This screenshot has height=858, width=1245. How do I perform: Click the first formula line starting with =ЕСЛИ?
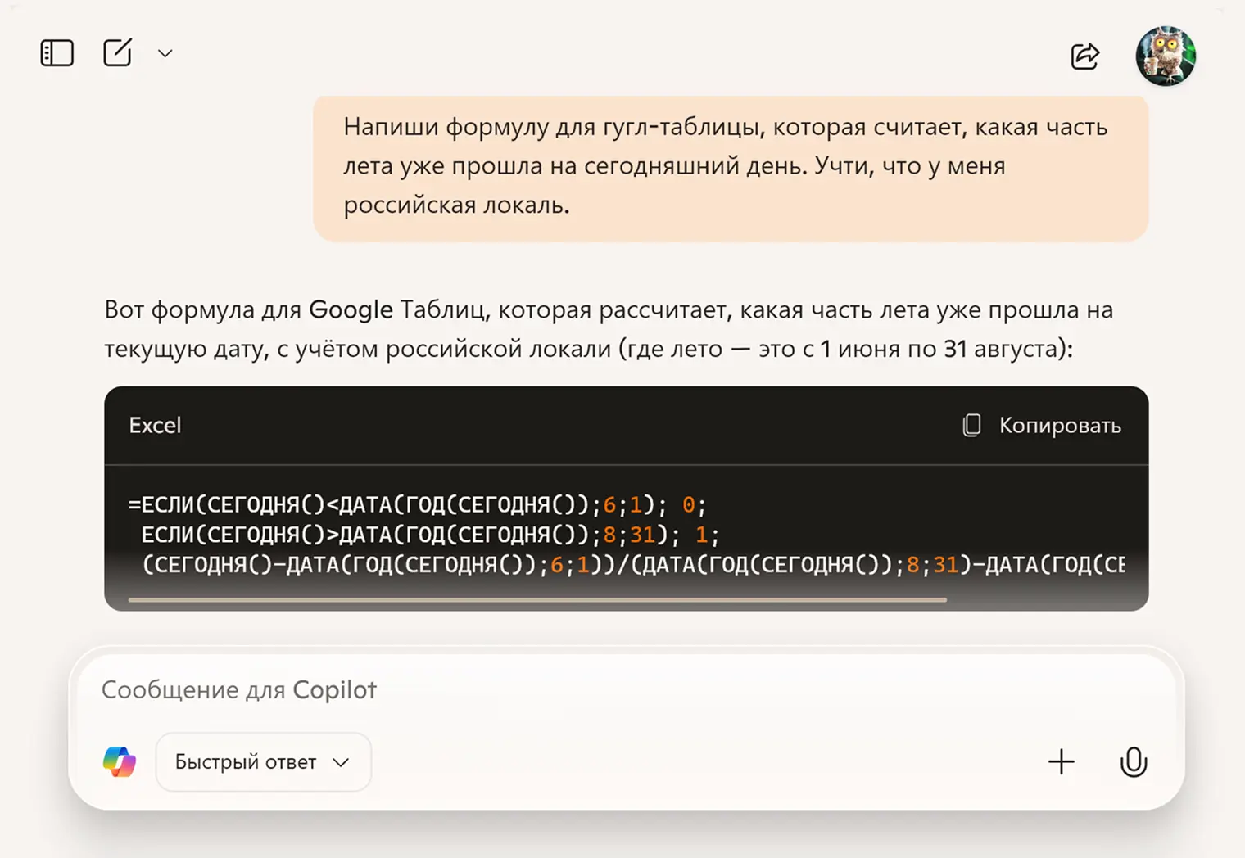(x=416, y=505)
